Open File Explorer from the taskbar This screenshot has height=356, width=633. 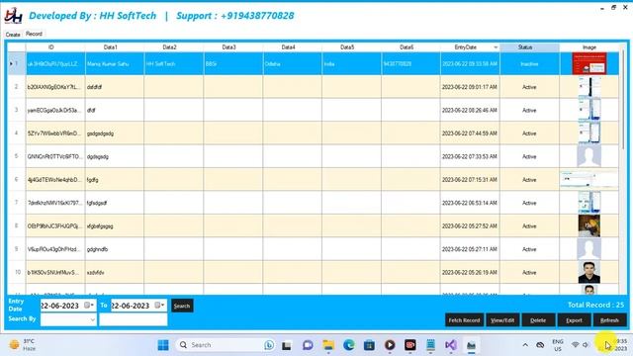tap(328, 345)
